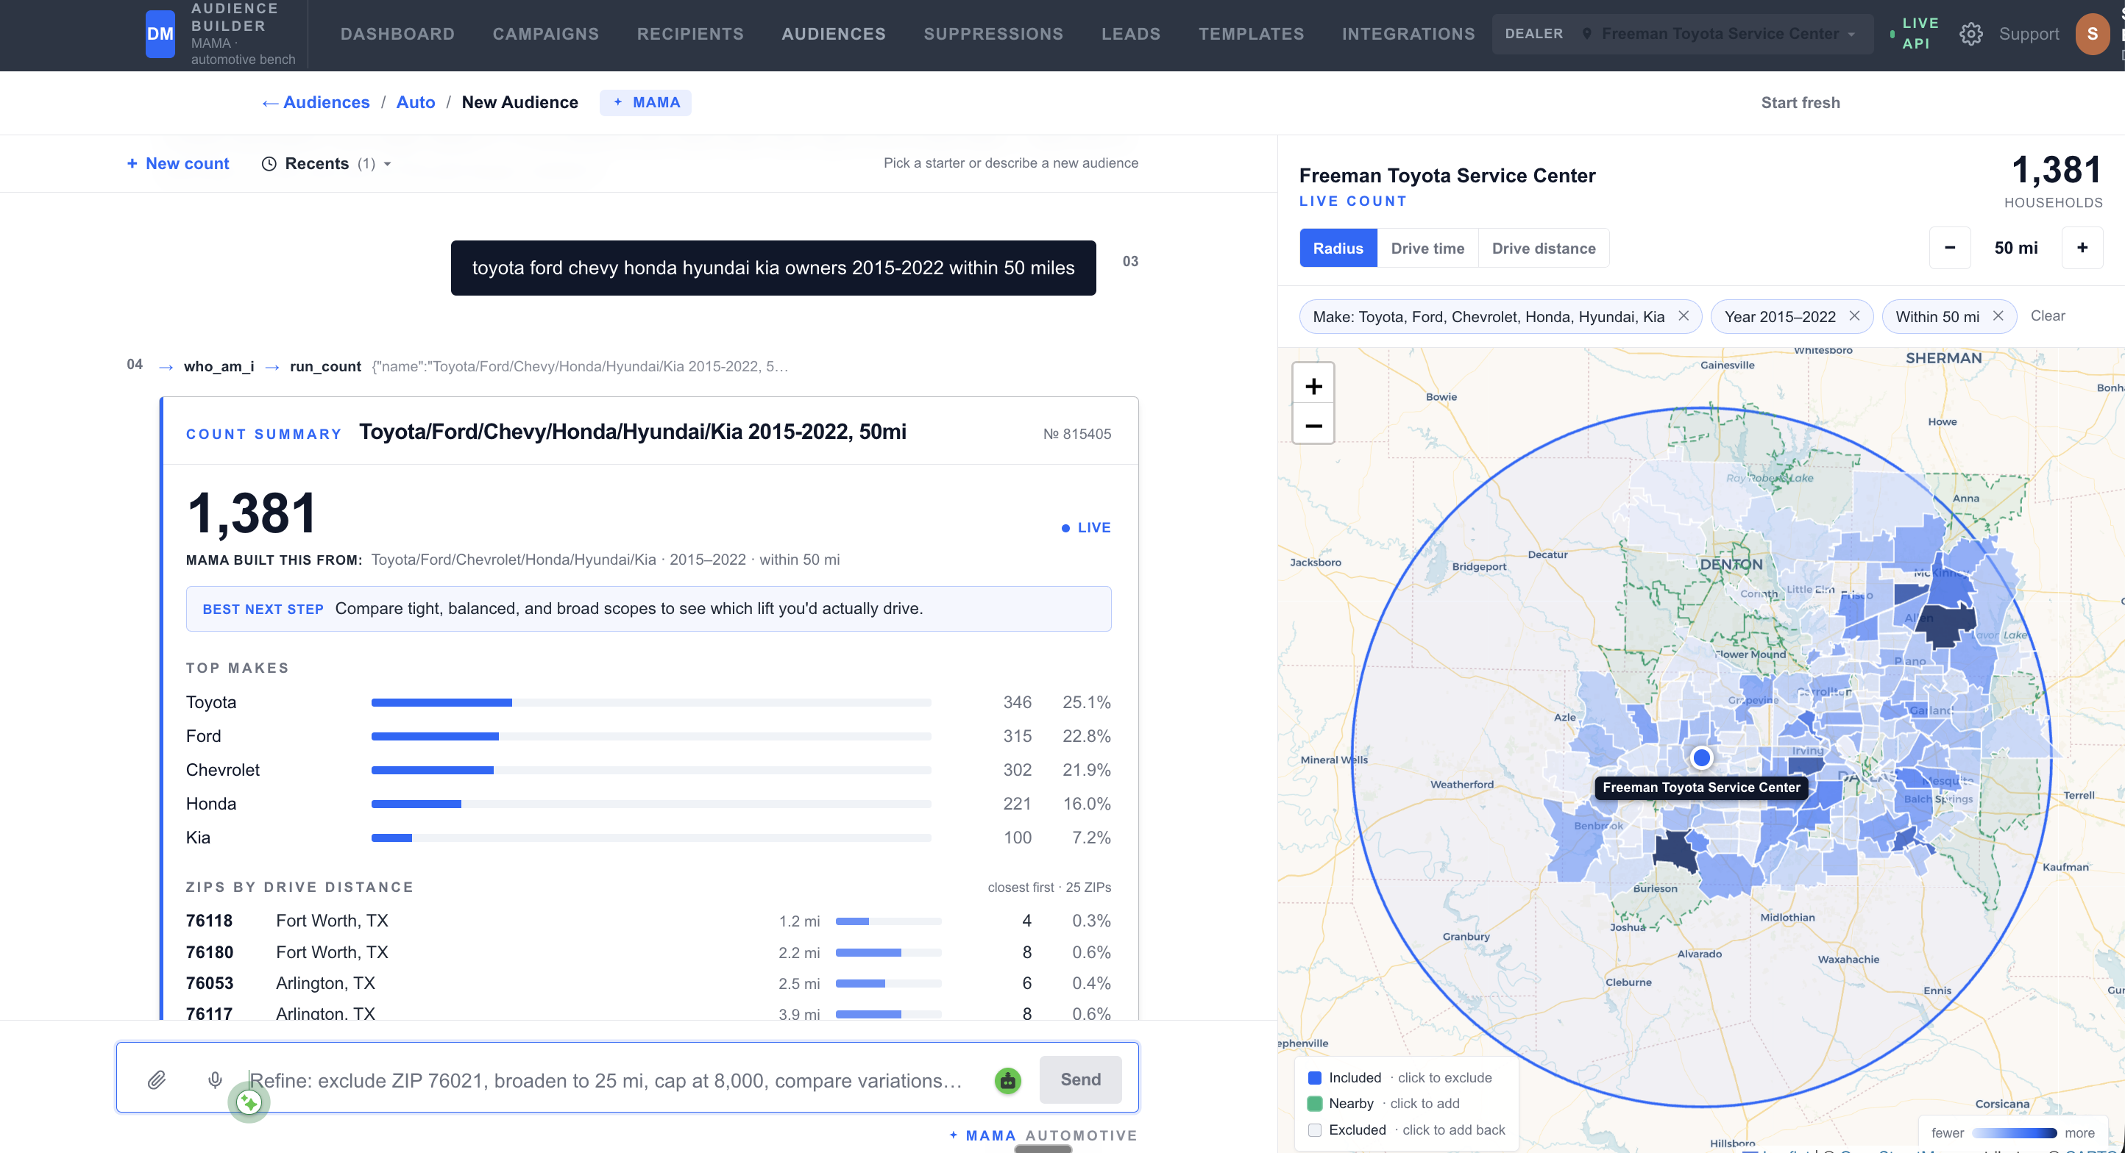Toggle Excluded legend checkbox
Screen dimensions: 2125x1153
point(1315,1130)
